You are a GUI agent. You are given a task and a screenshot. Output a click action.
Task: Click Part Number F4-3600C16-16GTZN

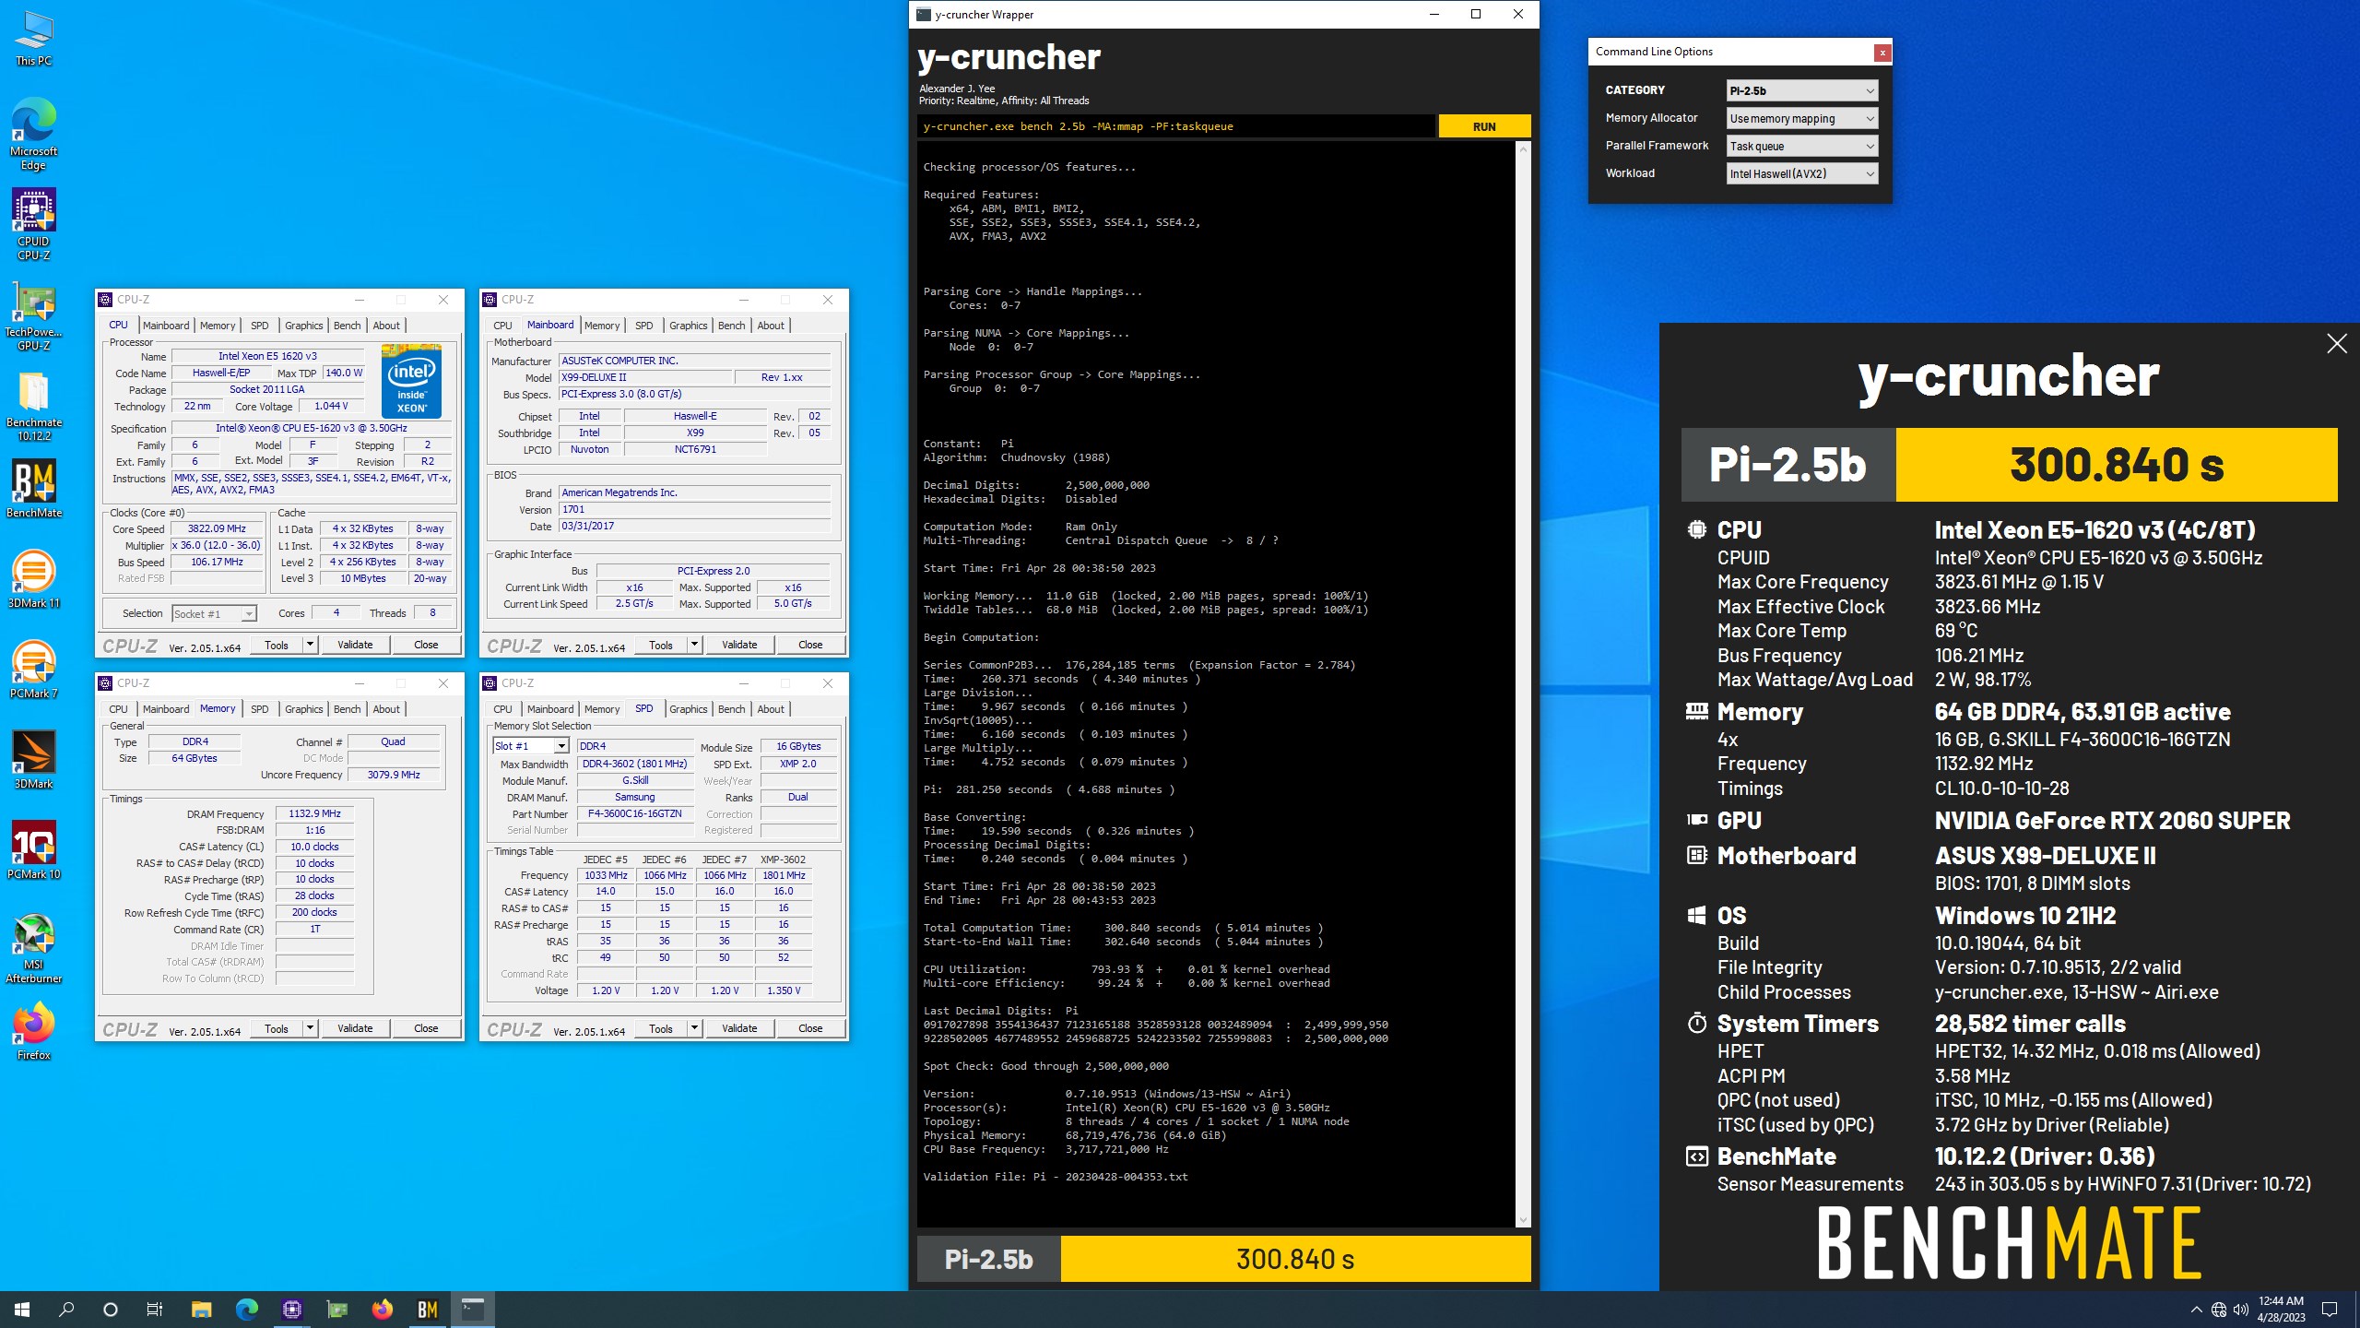(635, 814)
